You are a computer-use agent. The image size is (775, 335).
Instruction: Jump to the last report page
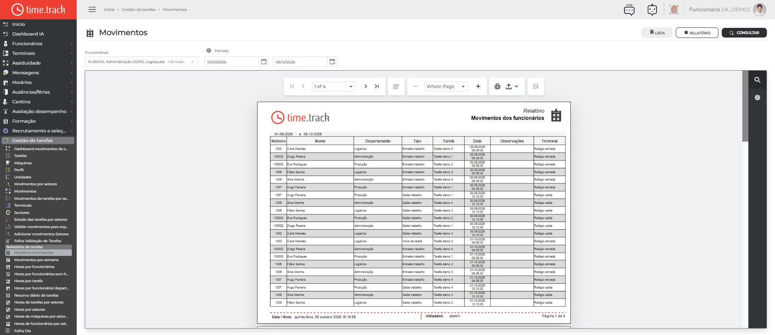point(377,86)
